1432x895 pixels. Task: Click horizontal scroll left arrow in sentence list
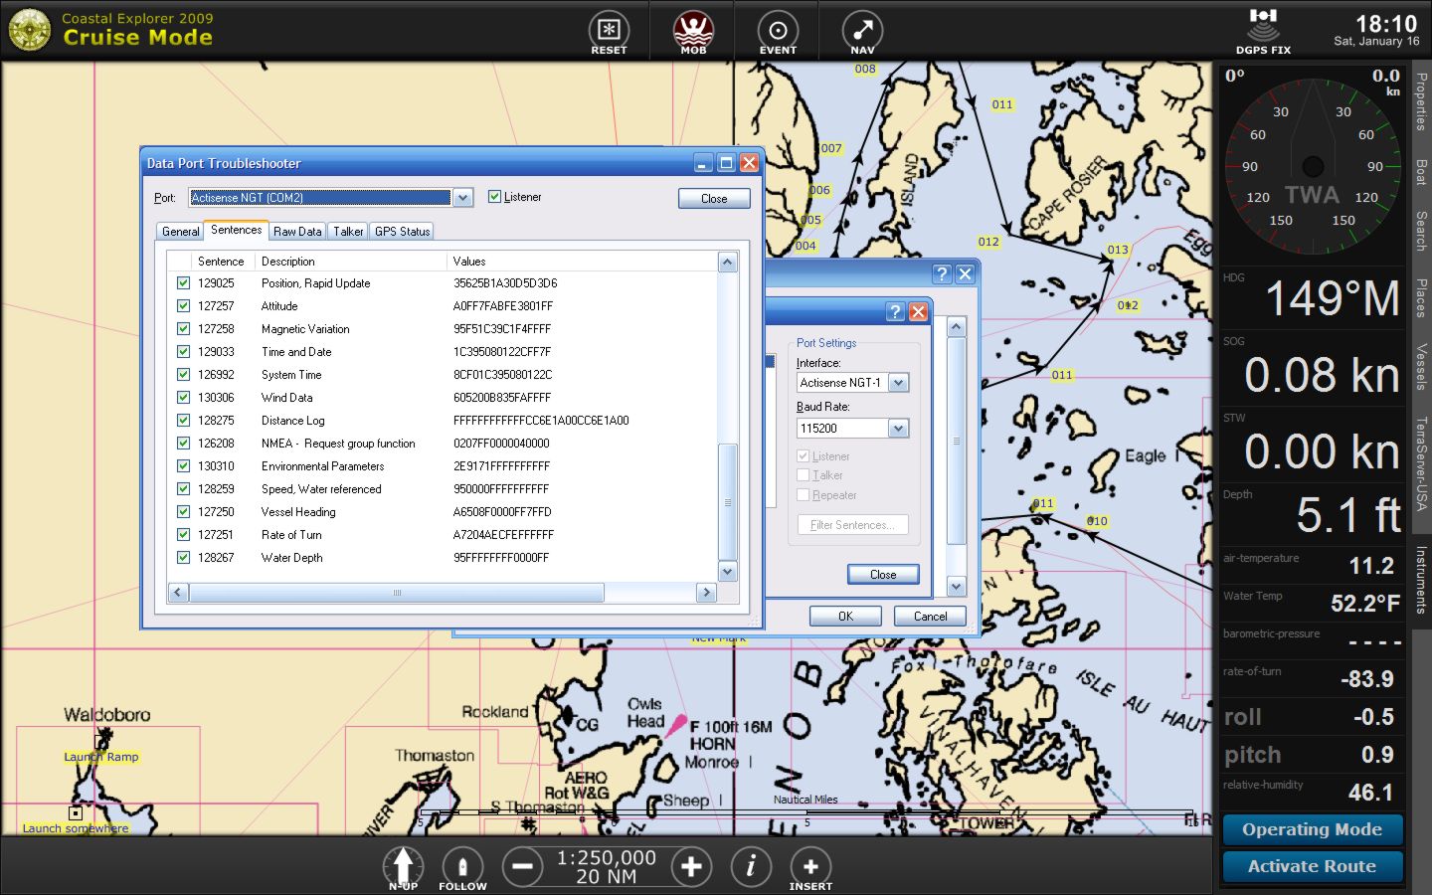(179, 593)
